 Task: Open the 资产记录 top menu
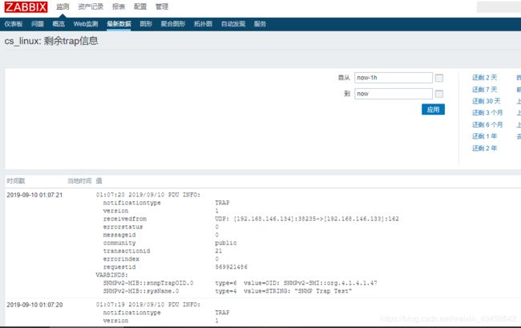(91, 6)
